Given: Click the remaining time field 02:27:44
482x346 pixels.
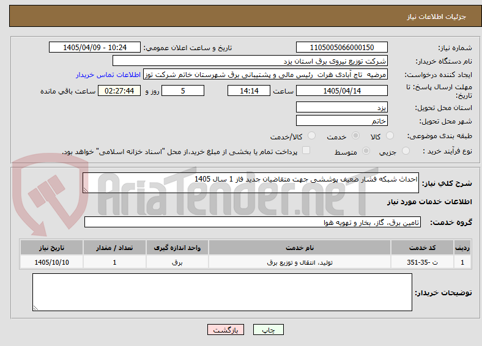Looking at the screenshot, I should pyautogui.click(x=119, y=90).
